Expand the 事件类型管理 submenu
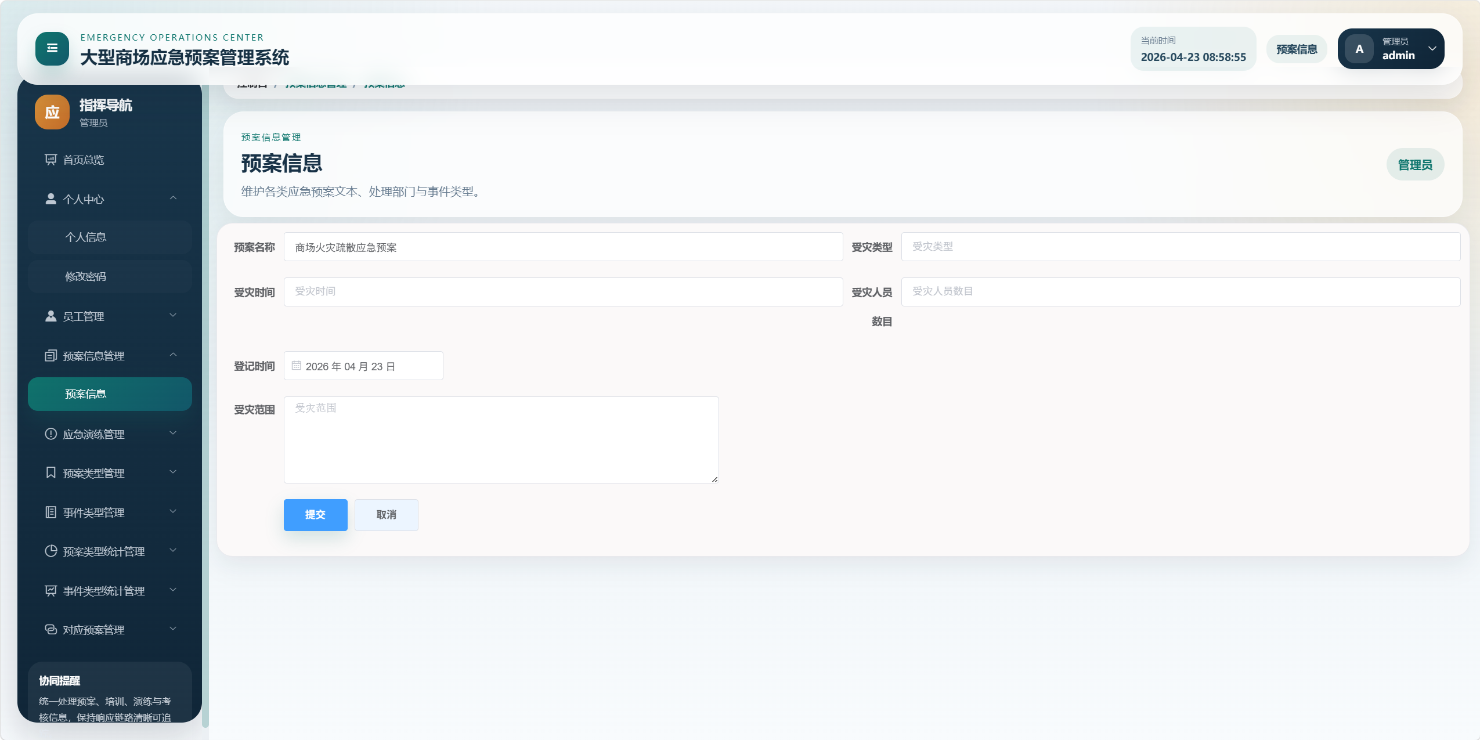Screen dimensions: 1480x740 [x=173, y=512]
